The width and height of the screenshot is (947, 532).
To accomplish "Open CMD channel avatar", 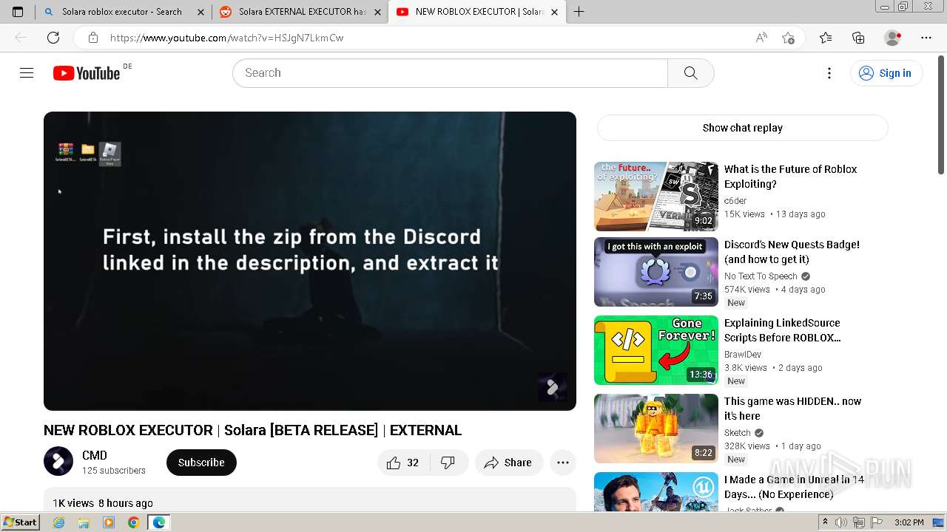I will point(58,461).
